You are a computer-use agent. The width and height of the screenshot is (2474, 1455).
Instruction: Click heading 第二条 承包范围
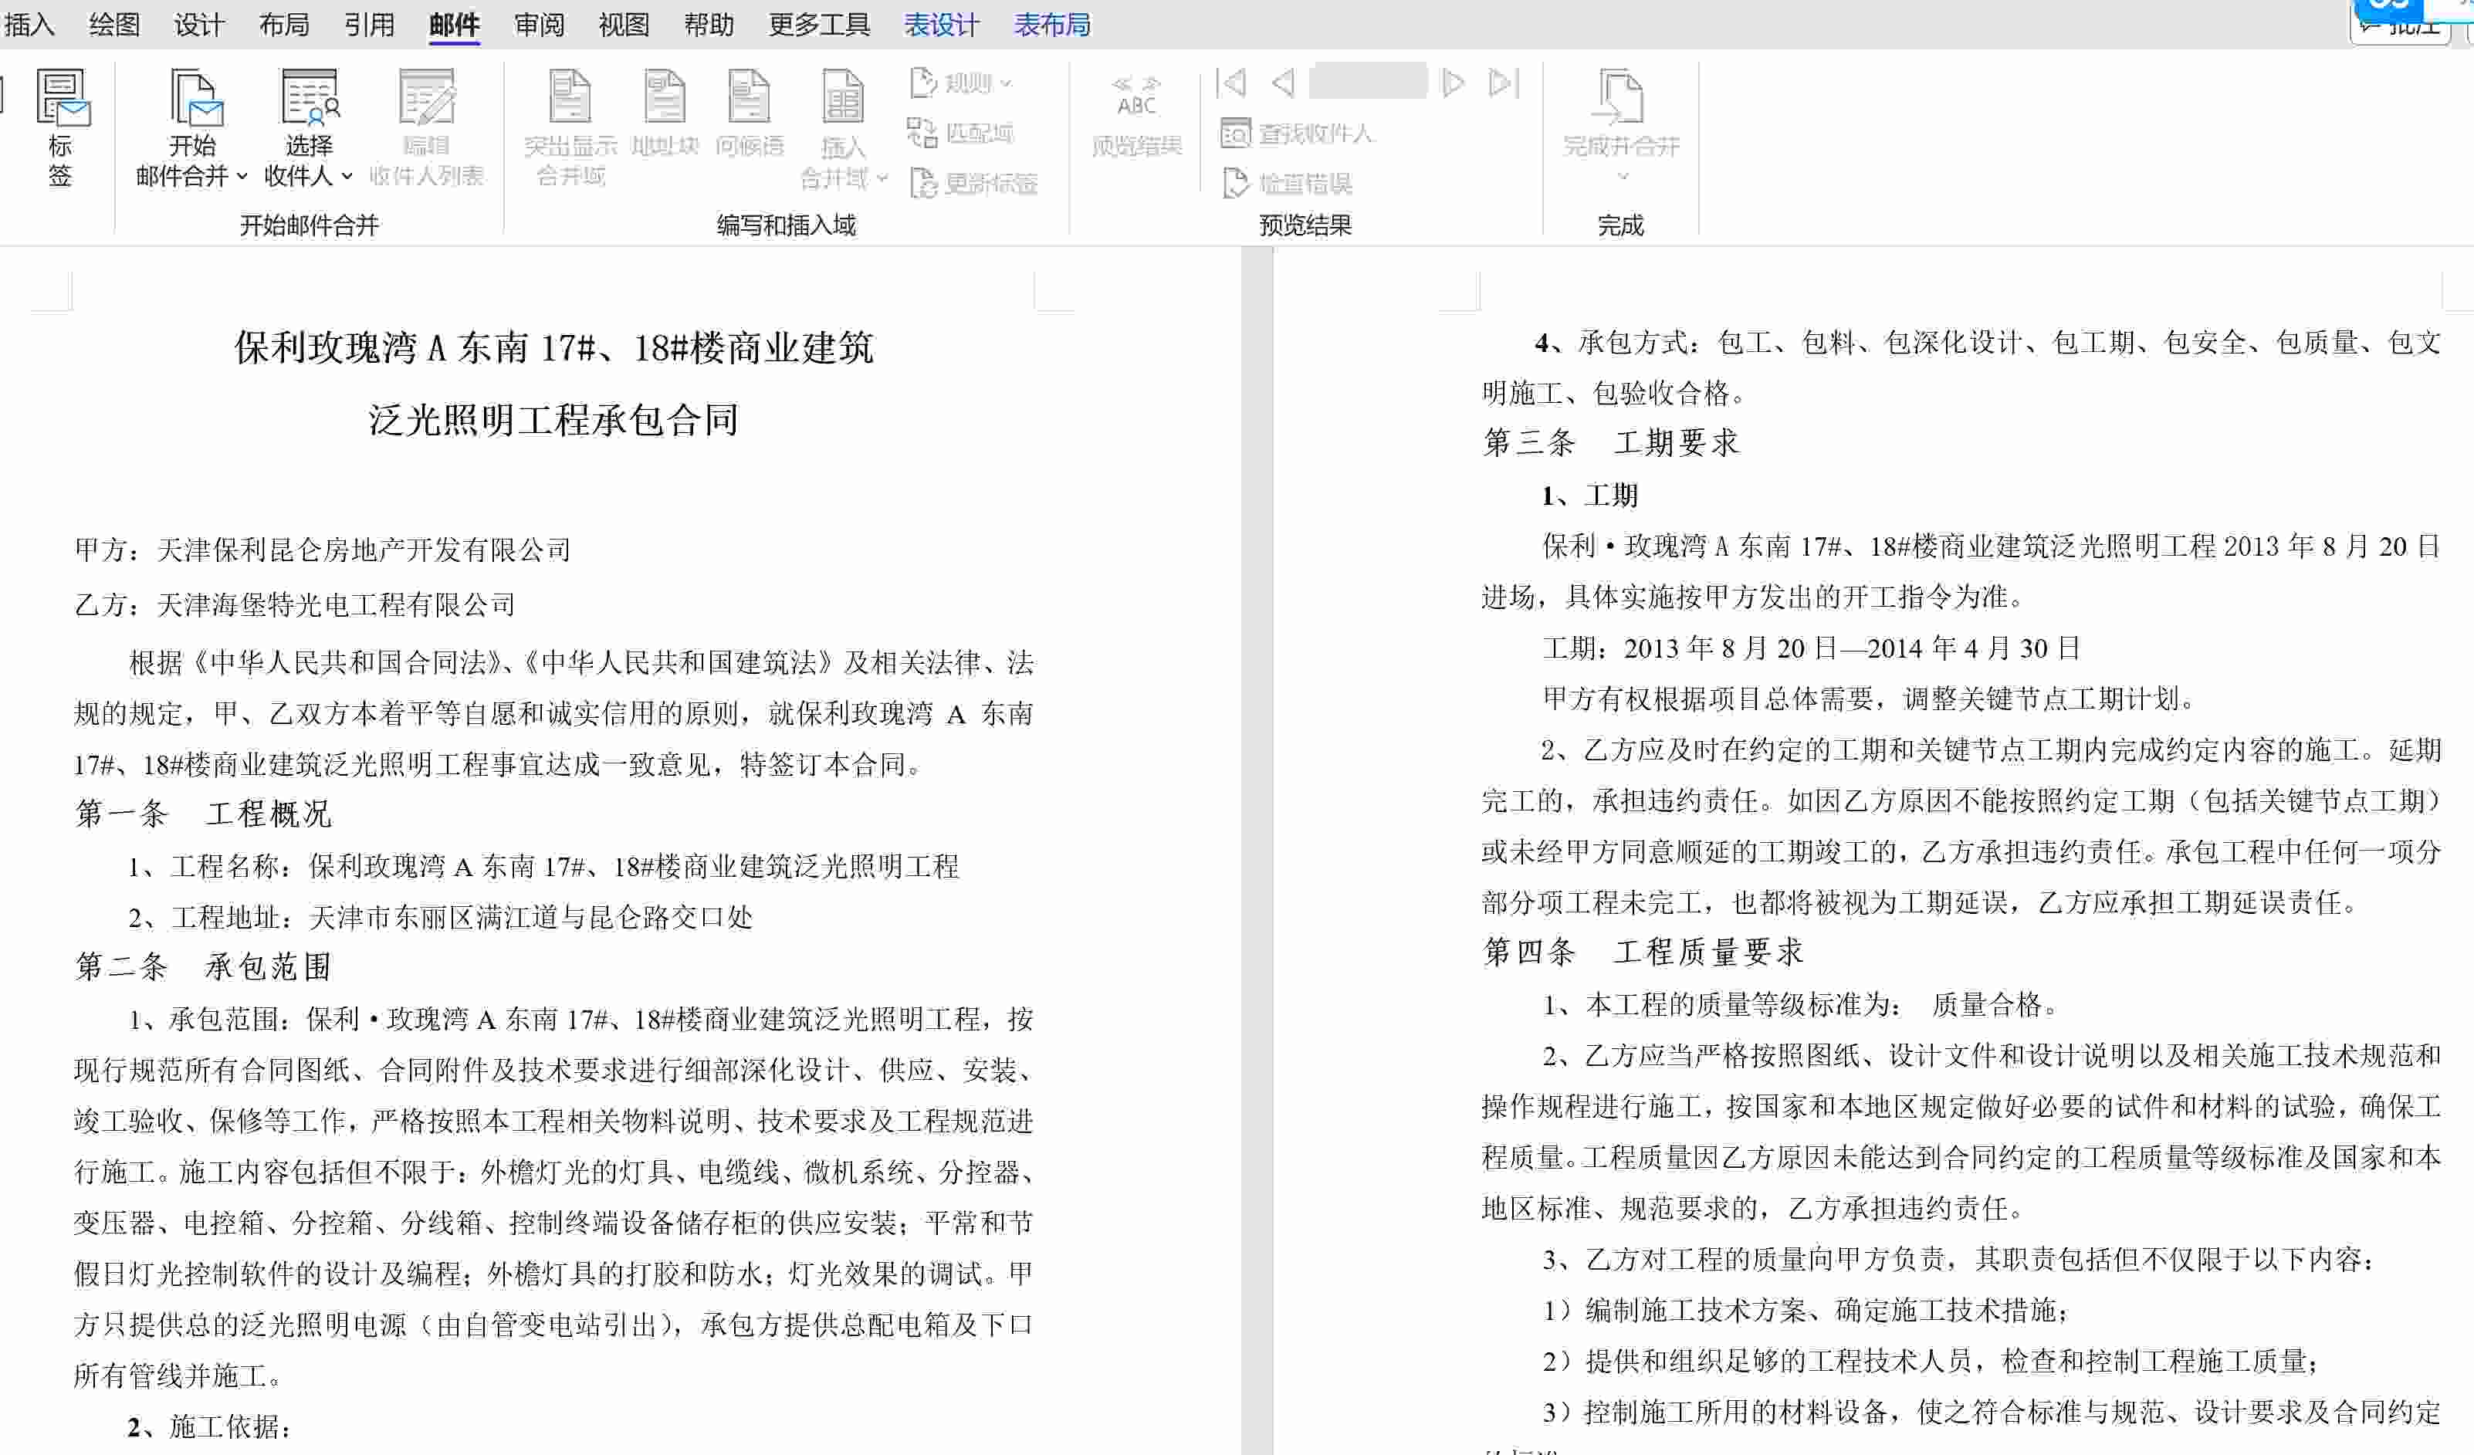[203, 967]
